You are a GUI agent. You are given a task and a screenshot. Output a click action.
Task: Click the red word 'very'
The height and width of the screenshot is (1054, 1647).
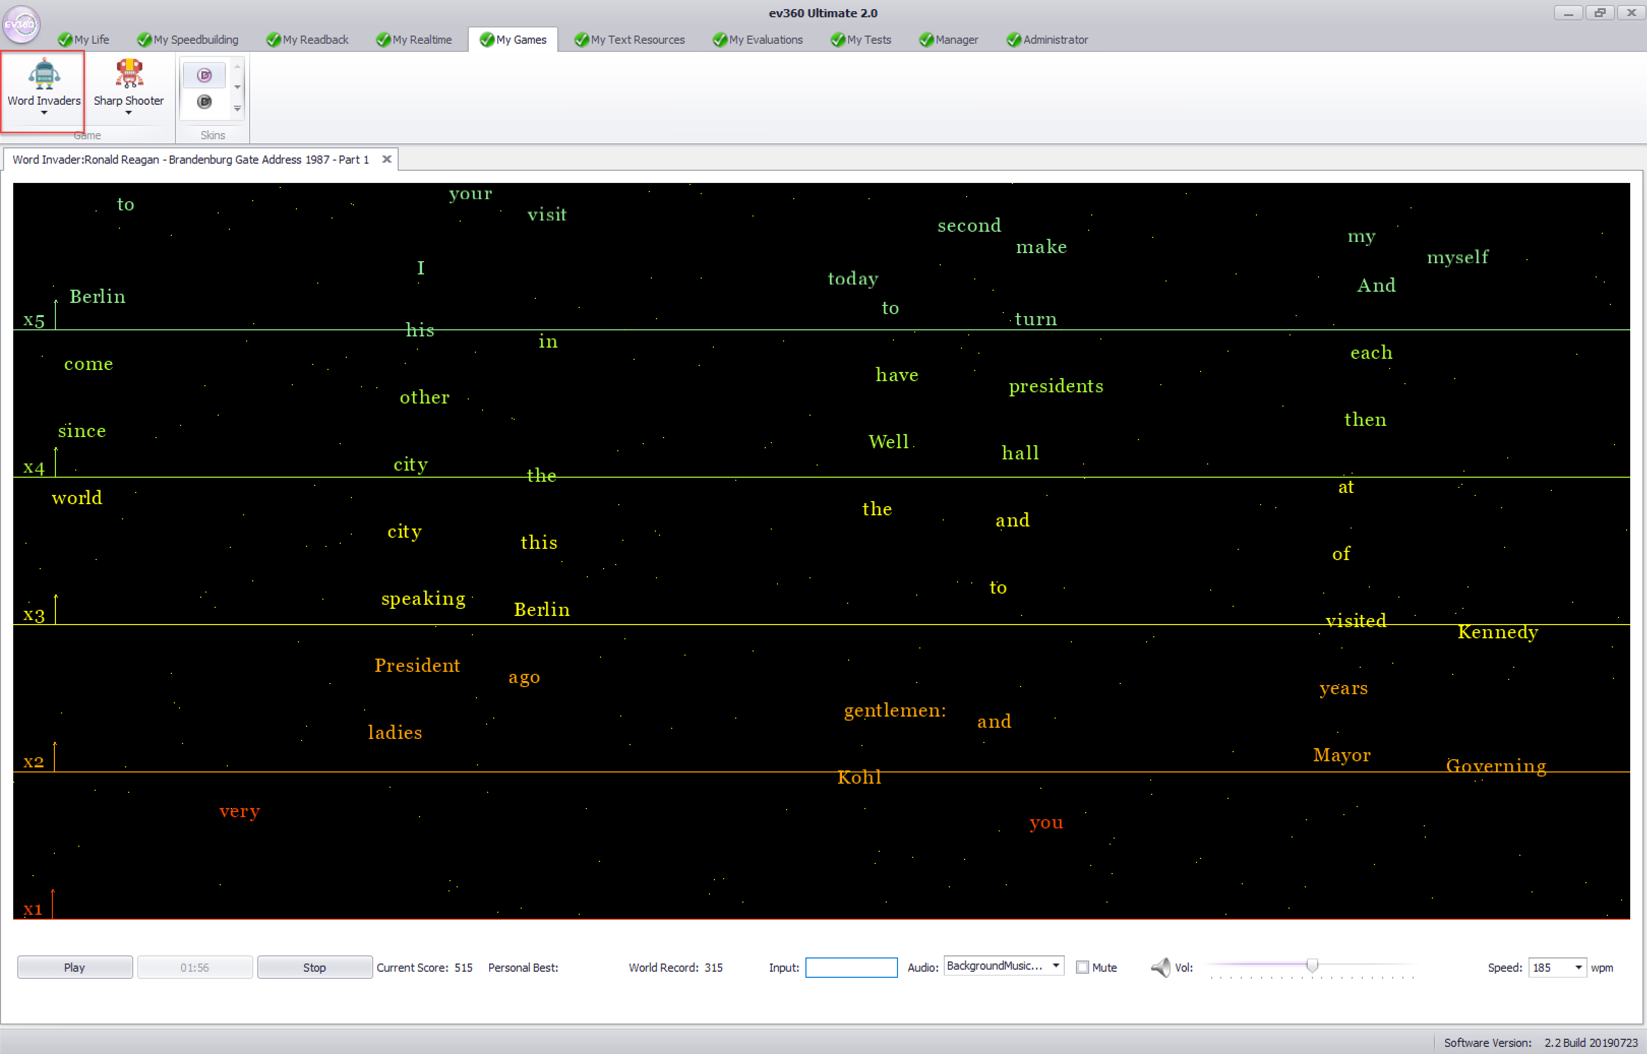(239, 812)
